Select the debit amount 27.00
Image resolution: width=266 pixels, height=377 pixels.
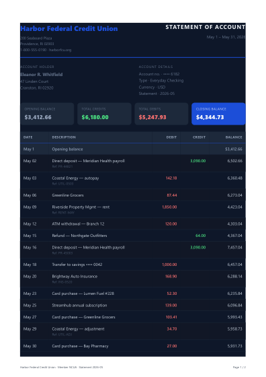click(172, 346)
